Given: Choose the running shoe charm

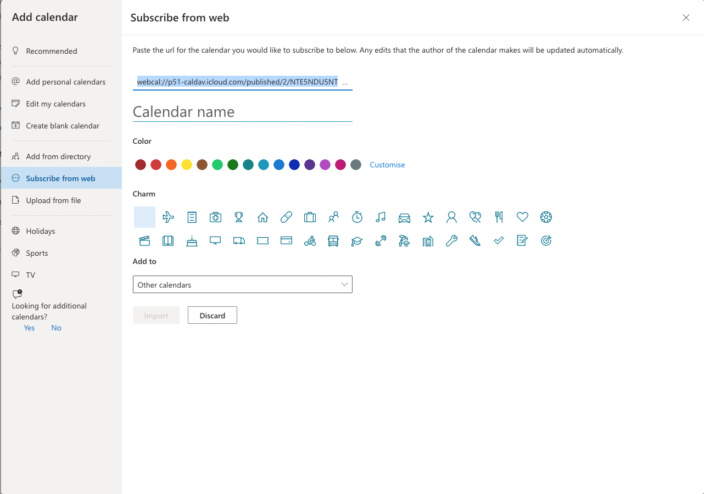Looking at the screenshot, I should point(475,240).
